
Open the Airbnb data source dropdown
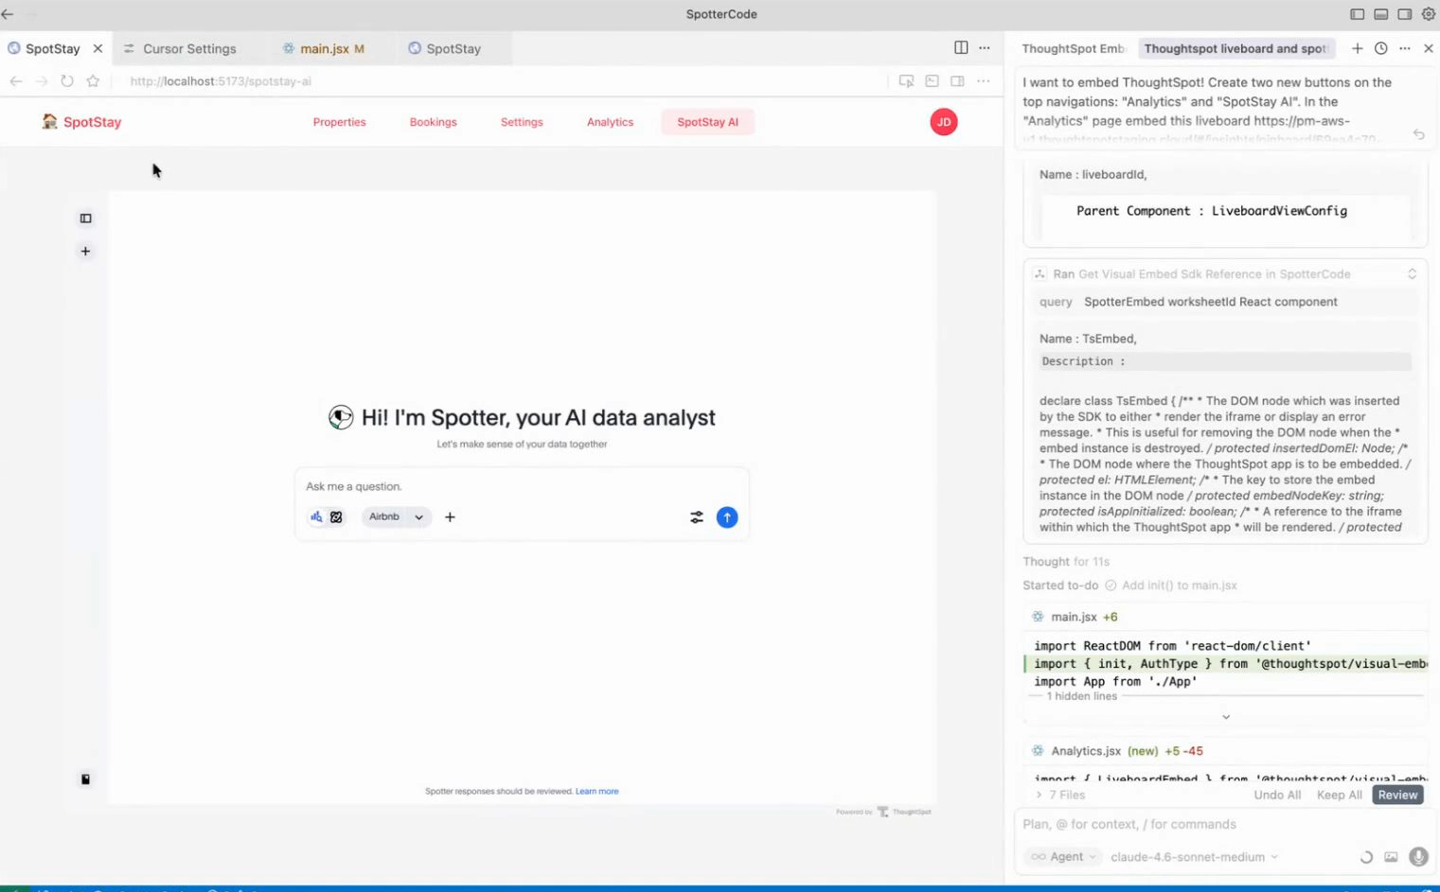coord(396,517)
